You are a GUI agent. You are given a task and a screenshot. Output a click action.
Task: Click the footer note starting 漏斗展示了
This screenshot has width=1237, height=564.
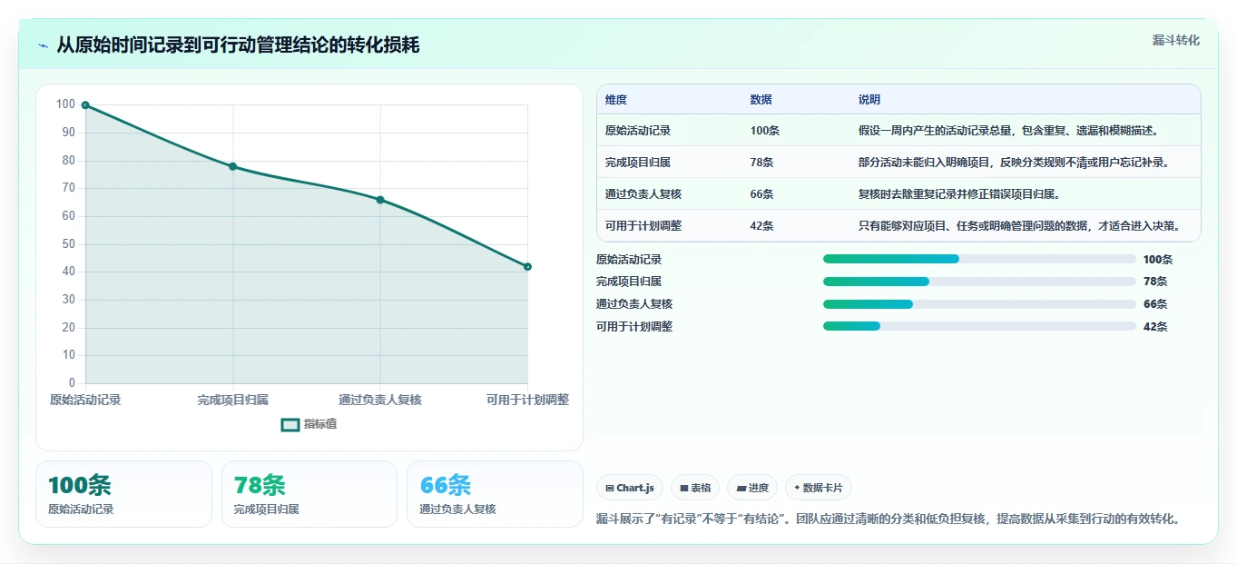coord(889,519)
